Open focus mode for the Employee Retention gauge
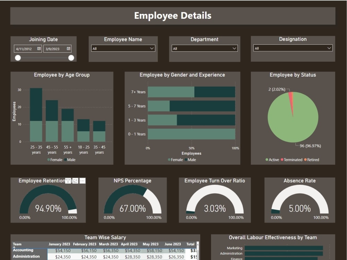347x260 pixels. click(75, 181)
